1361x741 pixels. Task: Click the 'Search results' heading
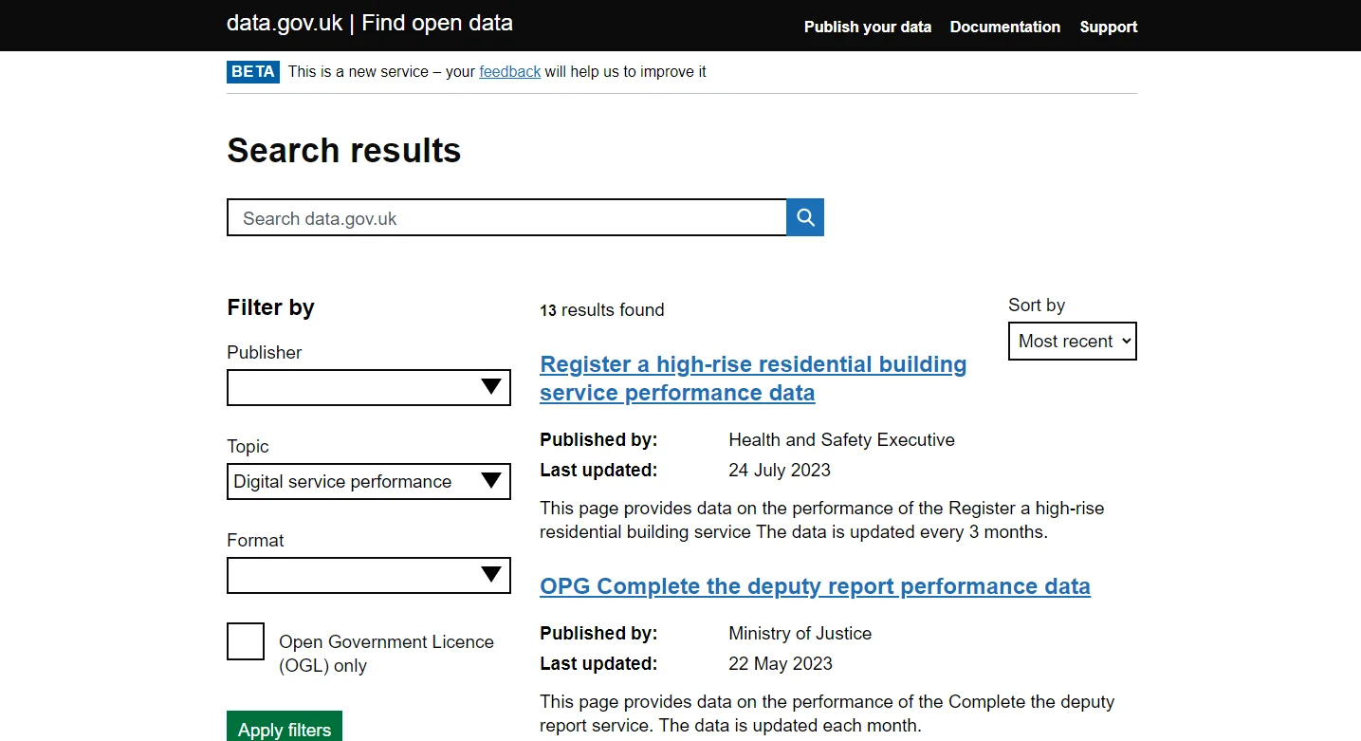pyautogui.click(x=344, y=150)
